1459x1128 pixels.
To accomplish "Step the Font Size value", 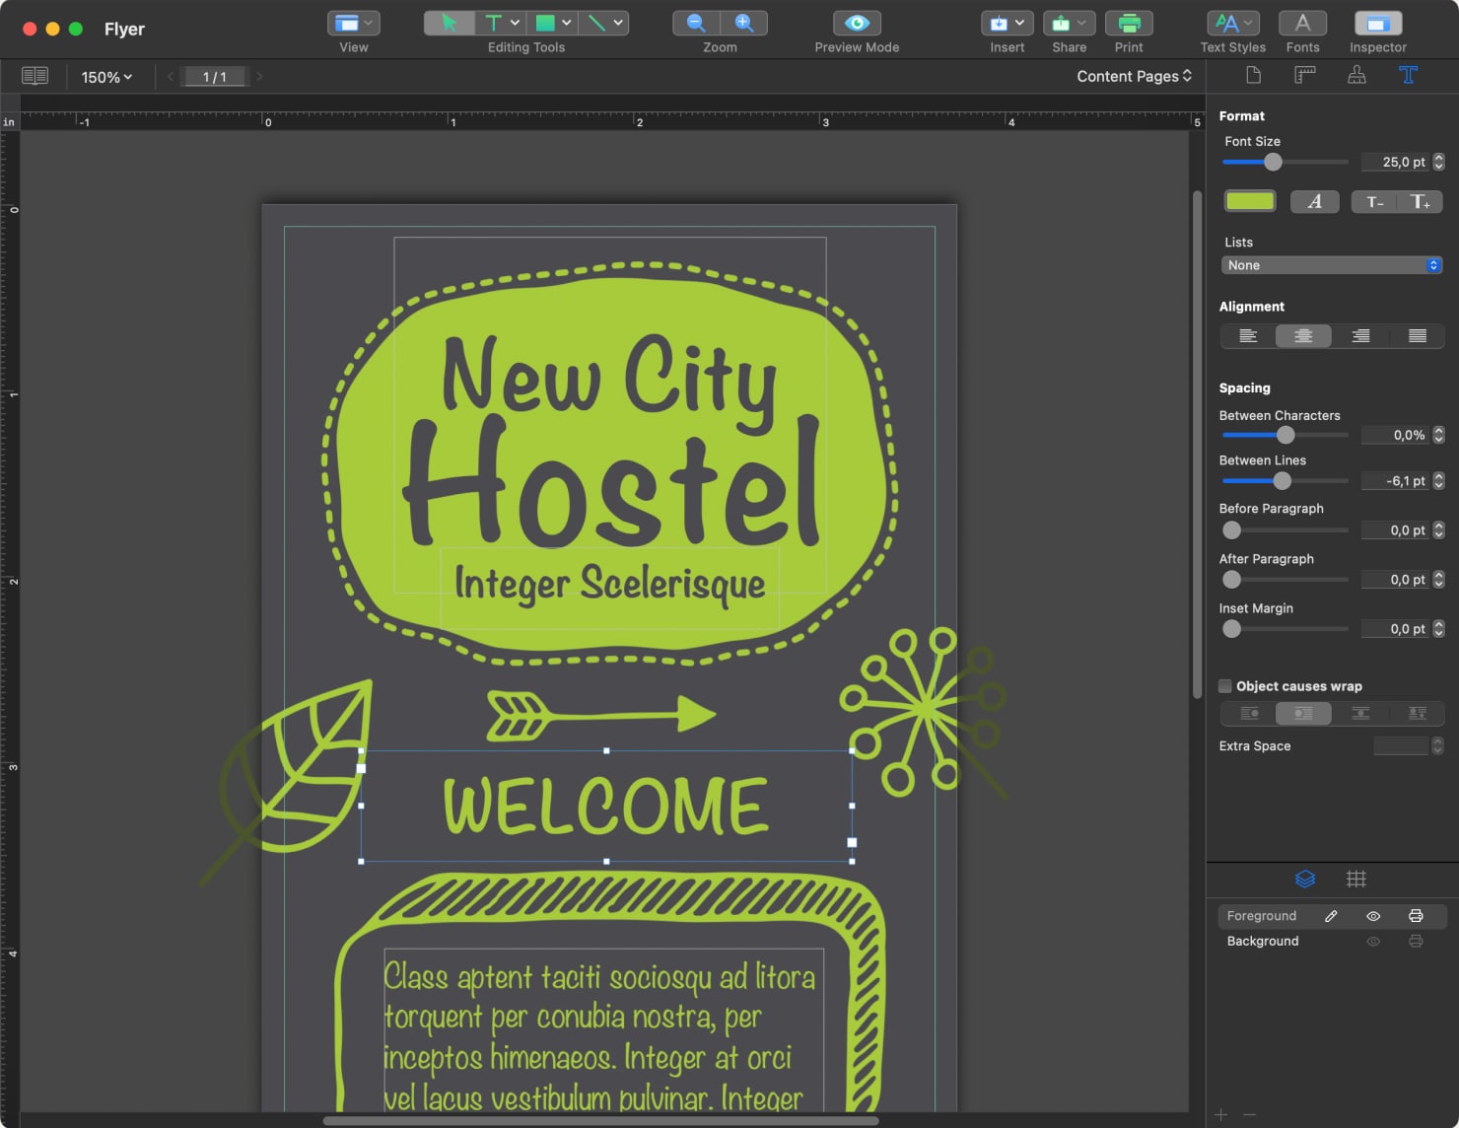I will click(x=1438, y=162).
